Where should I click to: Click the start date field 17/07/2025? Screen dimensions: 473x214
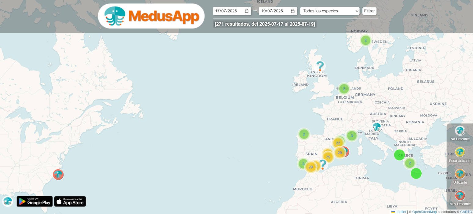232,11
